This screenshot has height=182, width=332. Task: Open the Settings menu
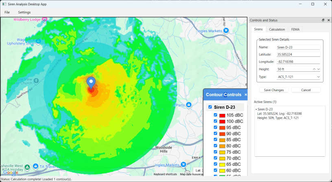pyautogui.click(x=24, y=12)
